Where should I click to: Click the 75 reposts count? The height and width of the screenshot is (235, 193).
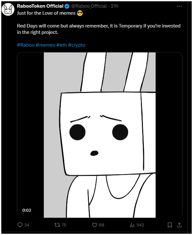(64, 225)
